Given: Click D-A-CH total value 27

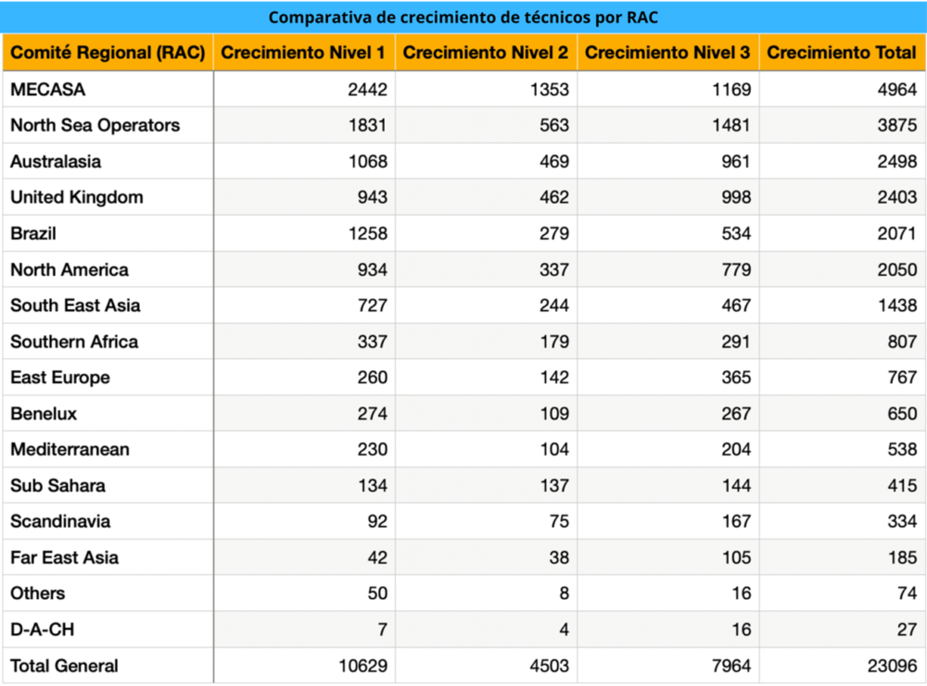Looking at the screenshot, I should 907,630.
